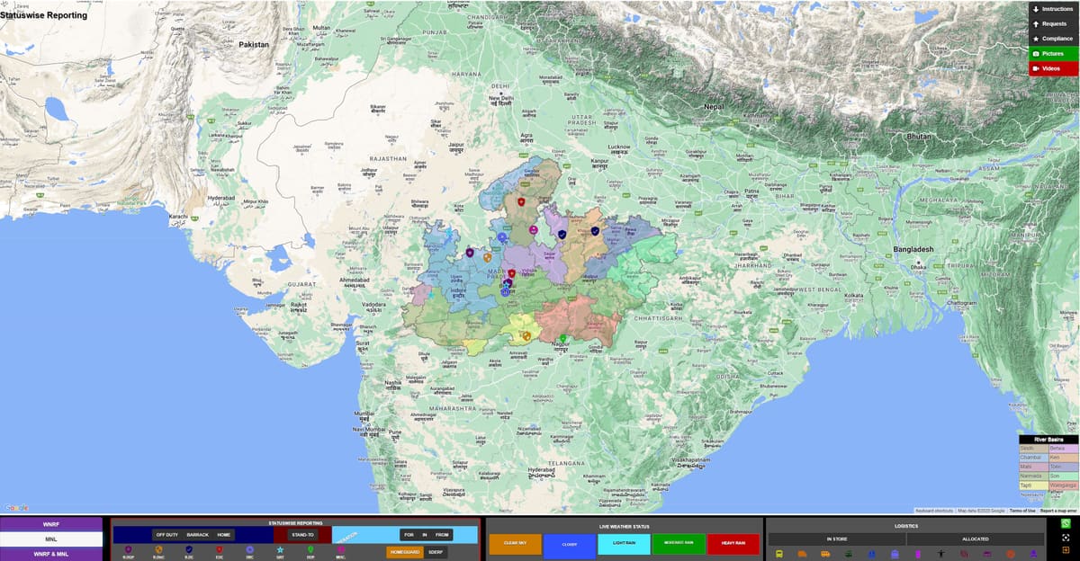
Task: Click the MODERATE RAIN weather button
Action: point(679,544)
